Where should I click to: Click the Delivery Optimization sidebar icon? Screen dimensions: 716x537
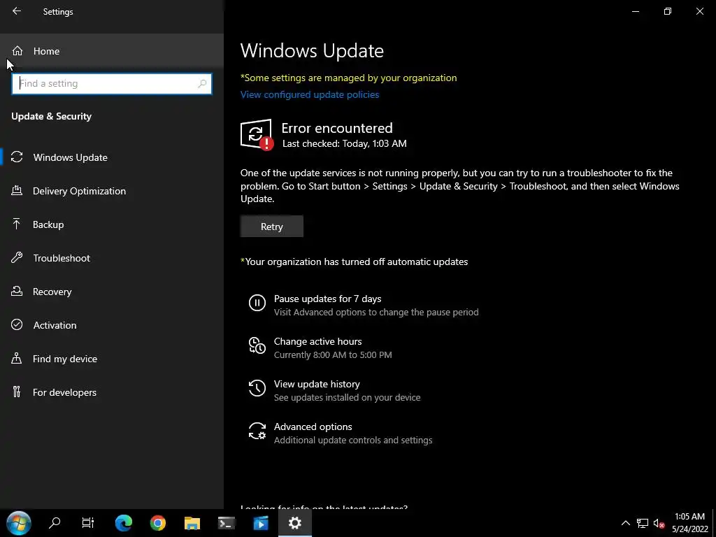(x=17, y=190)
